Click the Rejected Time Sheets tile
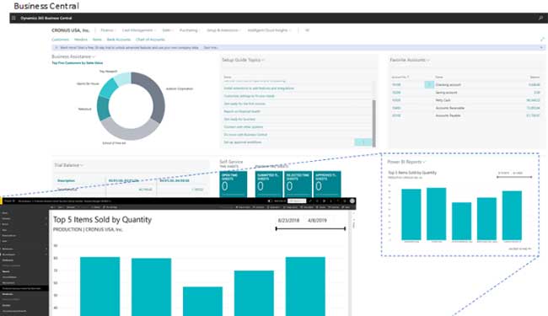548x316 pixels. click(x=298, y=185)
